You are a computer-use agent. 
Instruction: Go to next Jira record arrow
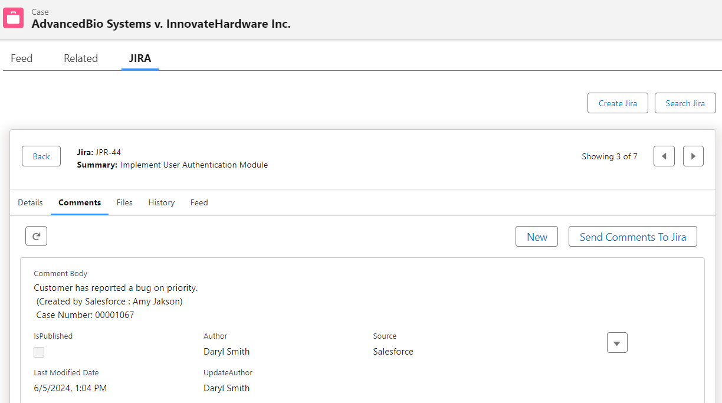(x=693, y=156)
